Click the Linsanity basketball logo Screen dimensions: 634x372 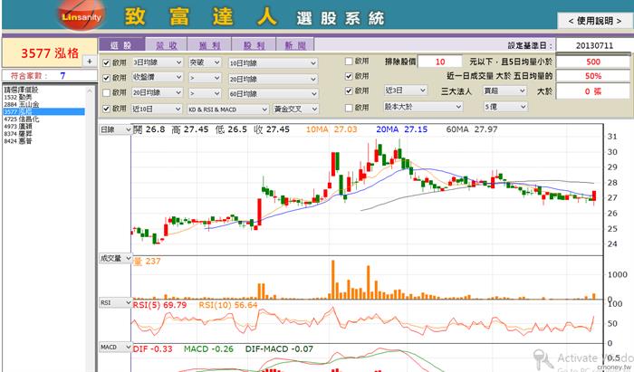point(81,15)
